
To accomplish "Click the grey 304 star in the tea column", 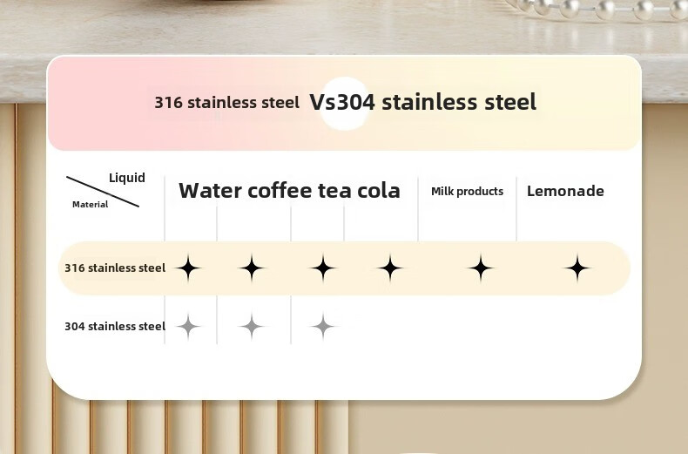I will (x=323, y=327).
